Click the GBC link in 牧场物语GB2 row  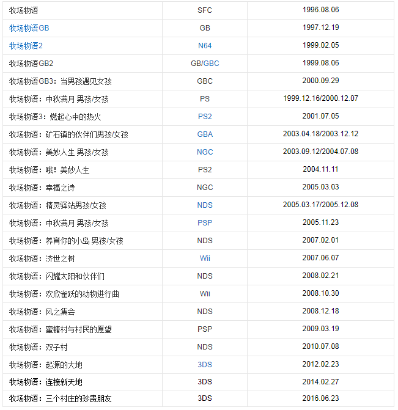click(x=211, y=64)
